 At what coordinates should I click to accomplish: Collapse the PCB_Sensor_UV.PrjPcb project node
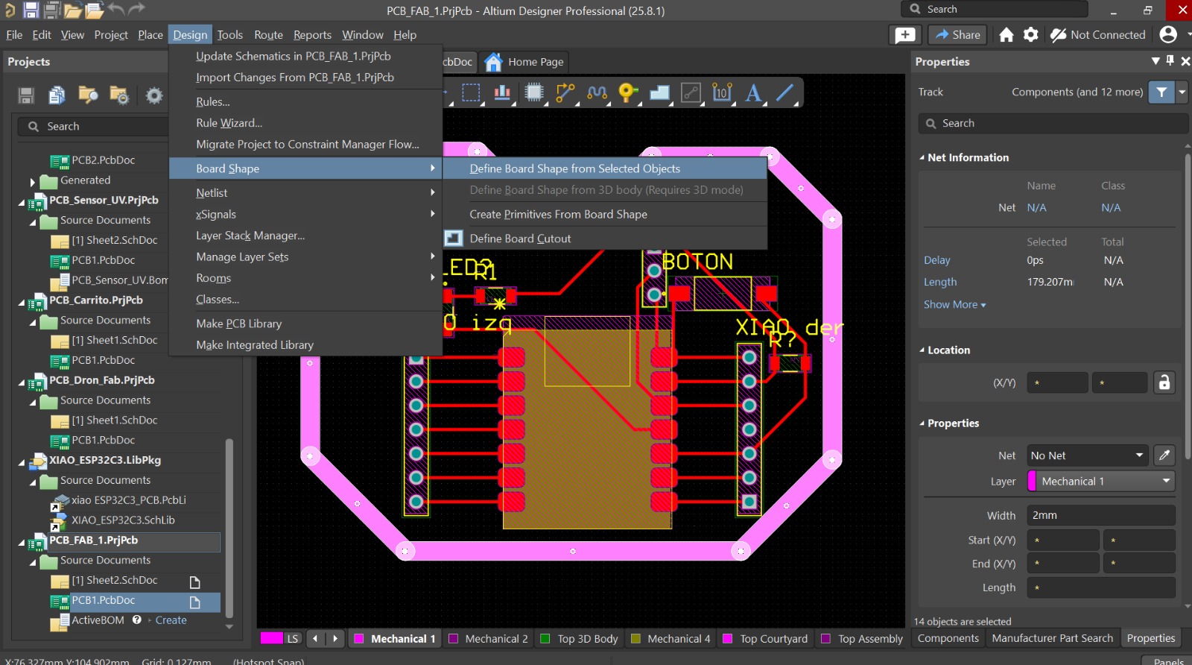[x=21, y=201]
